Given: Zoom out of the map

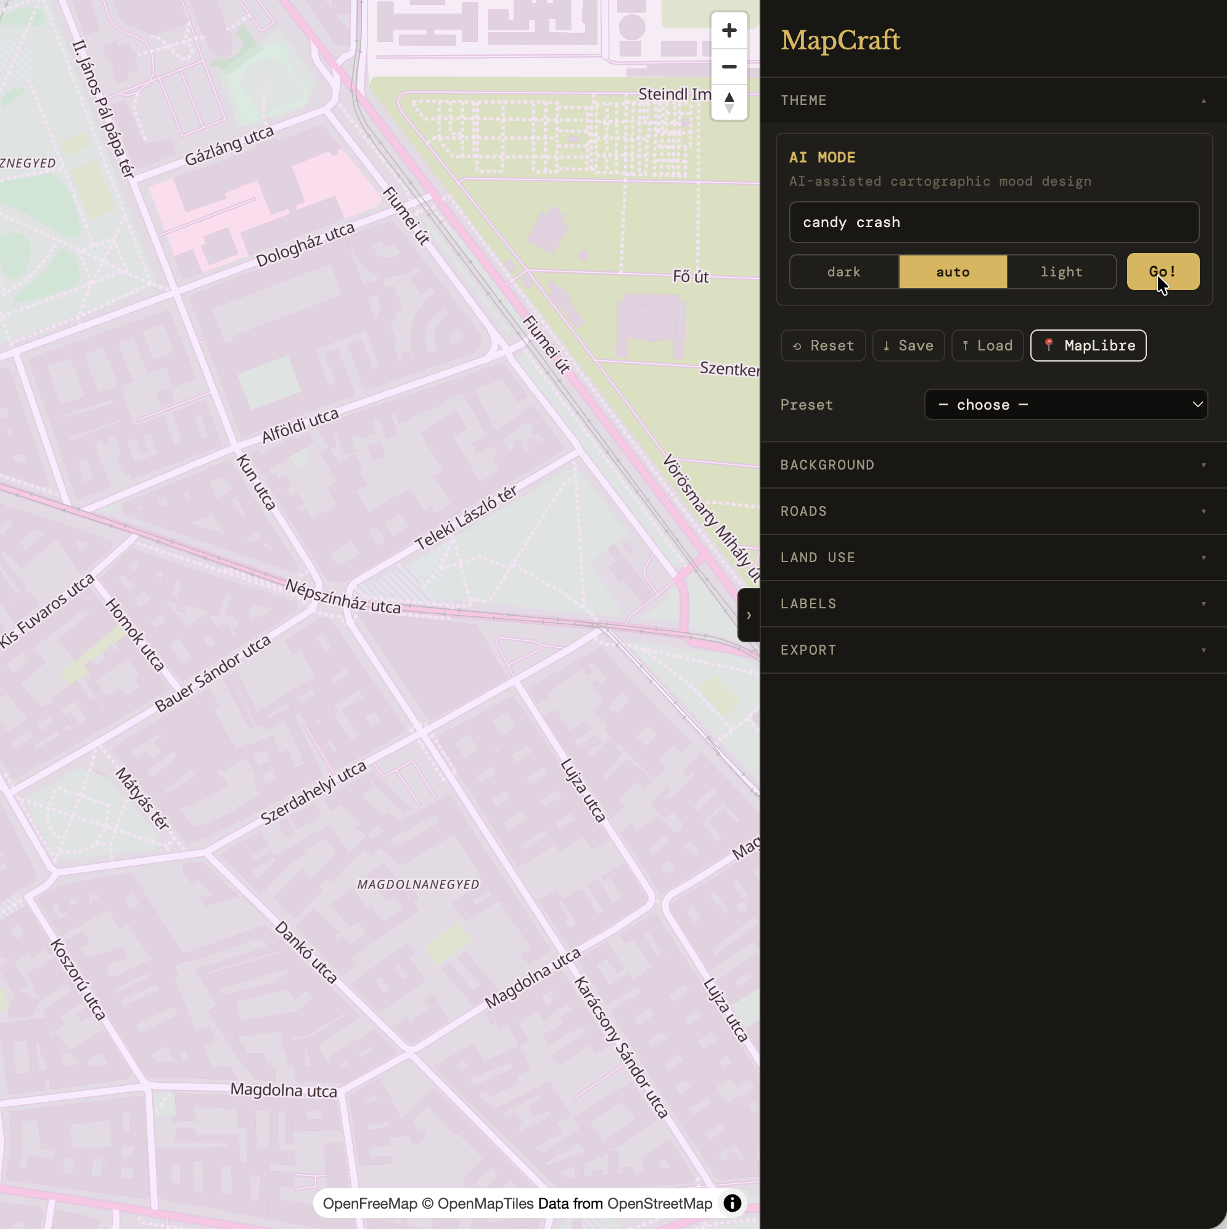Looking at the screenshot, I should pyautogui.click(x=729, y=66).
